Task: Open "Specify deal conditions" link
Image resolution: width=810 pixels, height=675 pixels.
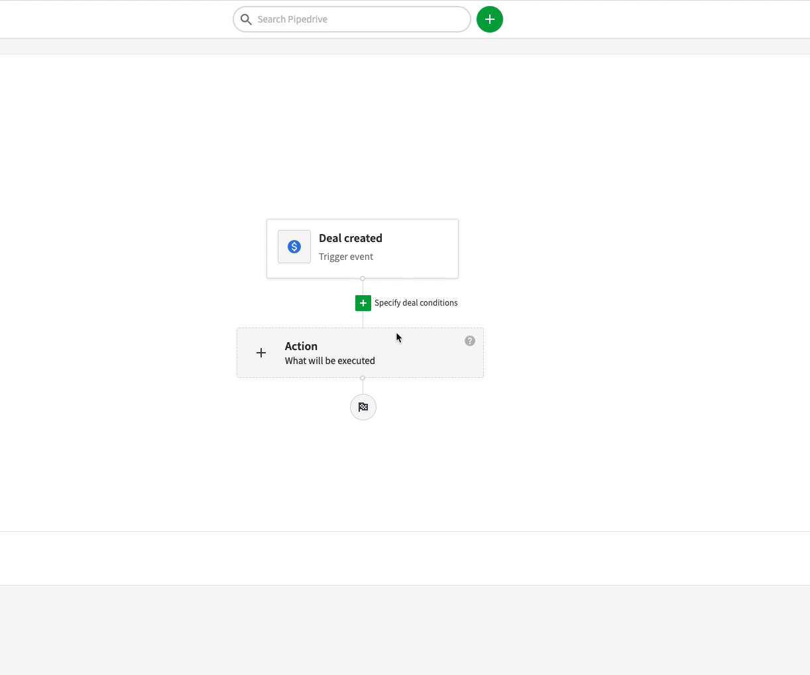Action: 416,303
